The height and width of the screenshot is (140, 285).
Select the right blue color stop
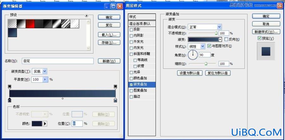(115, 100)
